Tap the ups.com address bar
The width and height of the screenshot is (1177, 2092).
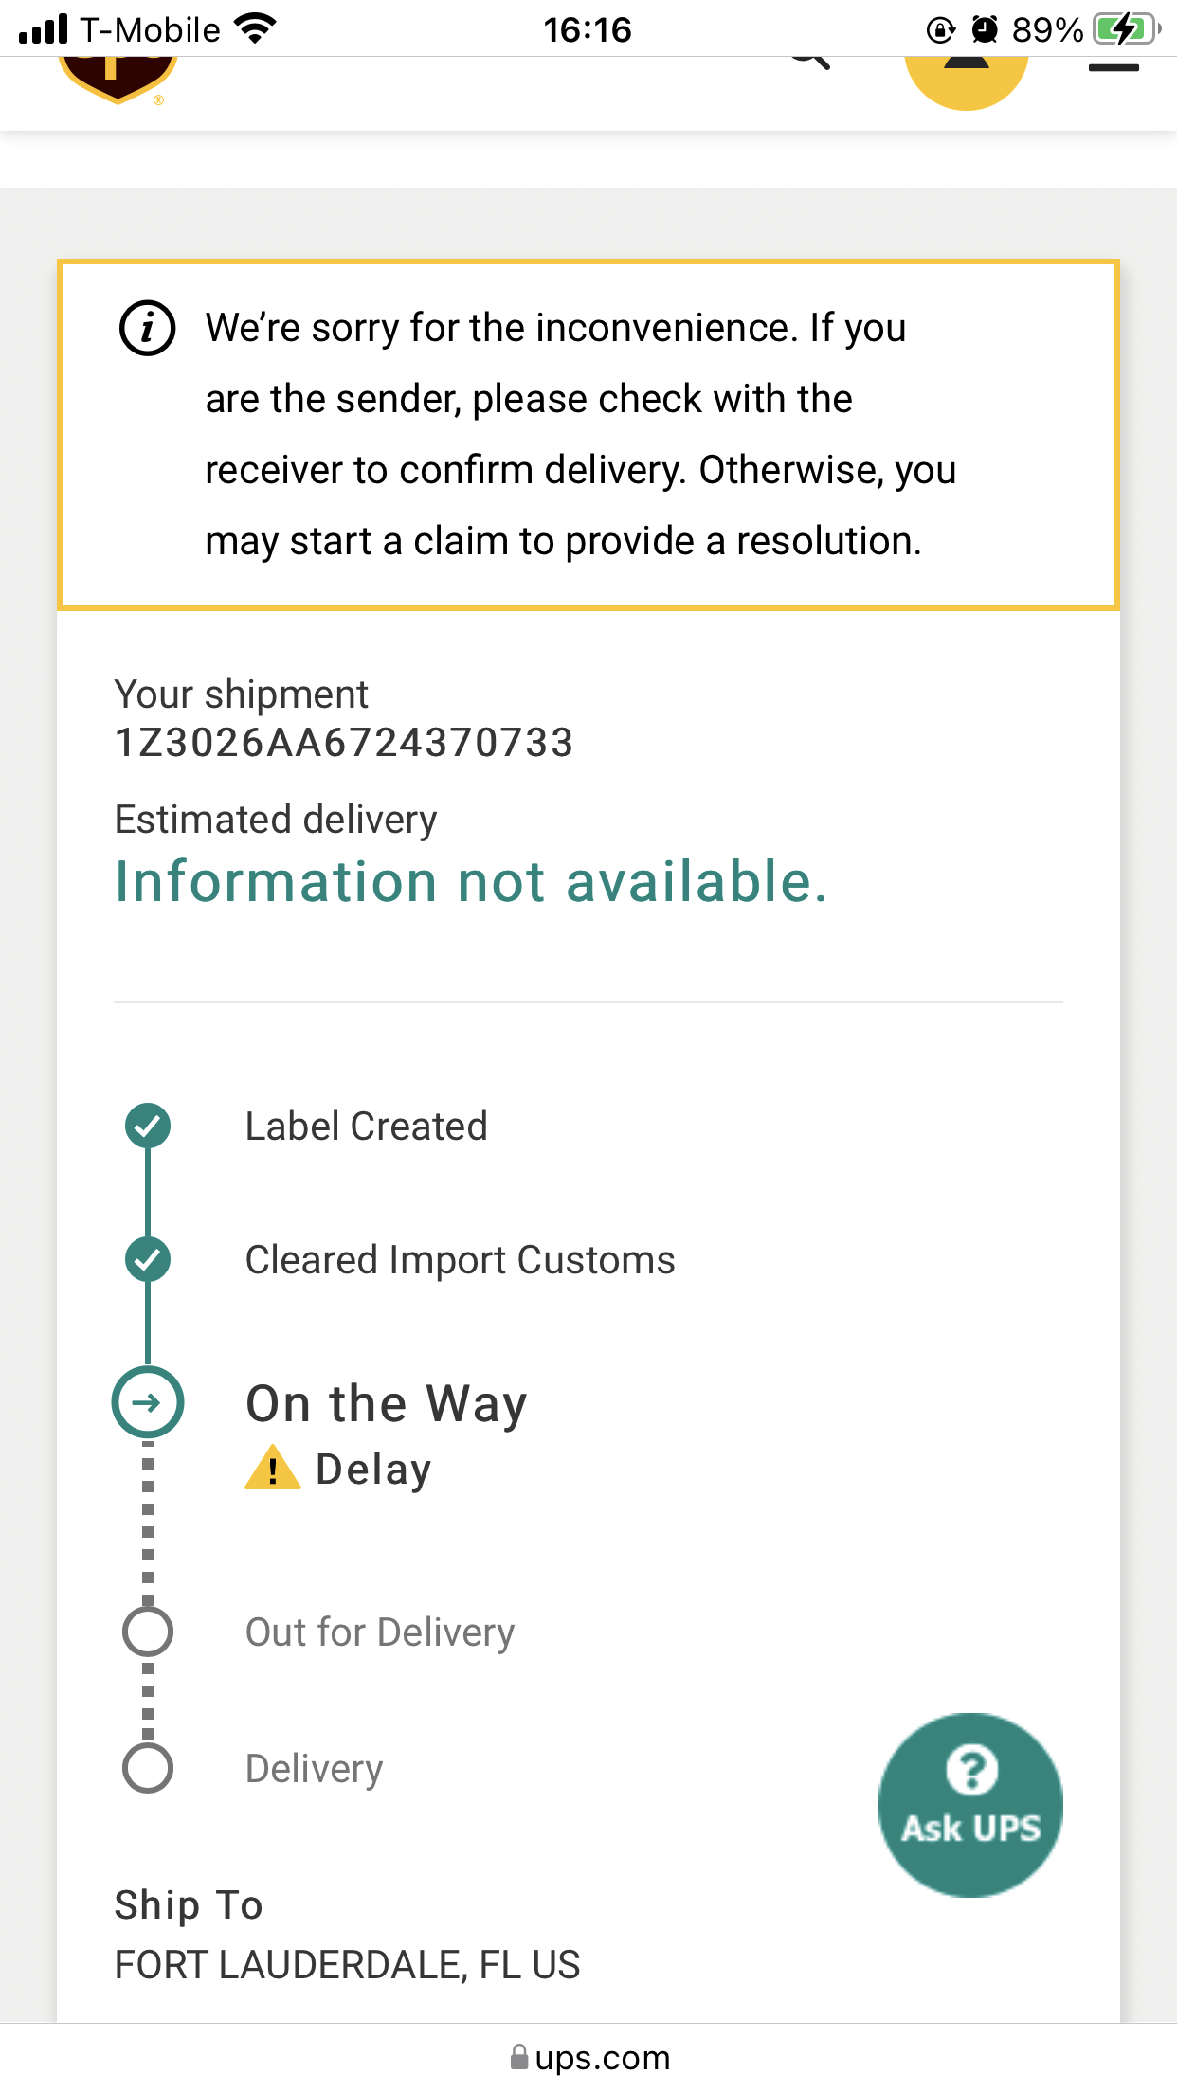(x=588, y=2058)
